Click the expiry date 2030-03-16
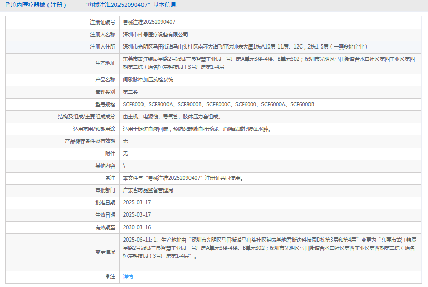Screen dimensions: 428x287 tap(137, 227)
